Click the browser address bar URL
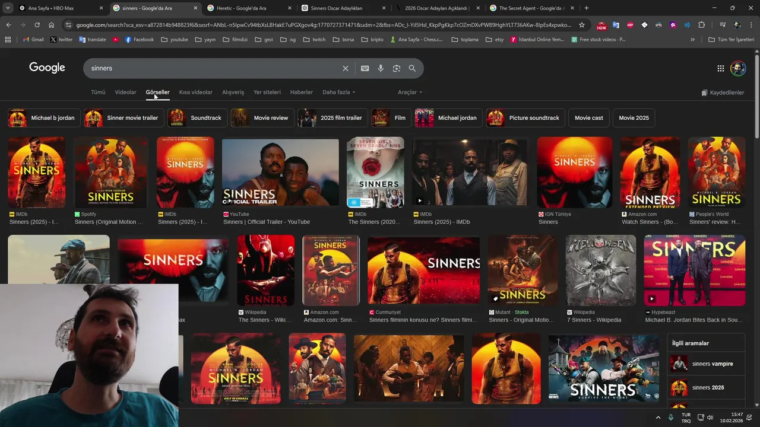 click(324, 25)
